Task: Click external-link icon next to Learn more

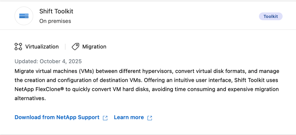Action: pos(150,118)
